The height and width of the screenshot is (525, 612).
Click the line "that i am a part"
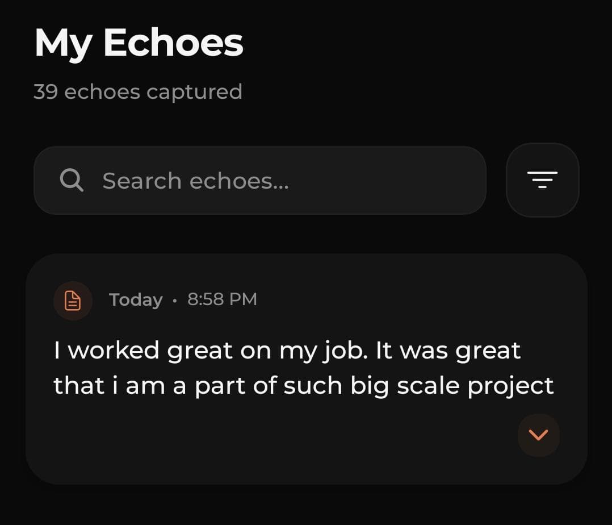click(x=303, y=386)
